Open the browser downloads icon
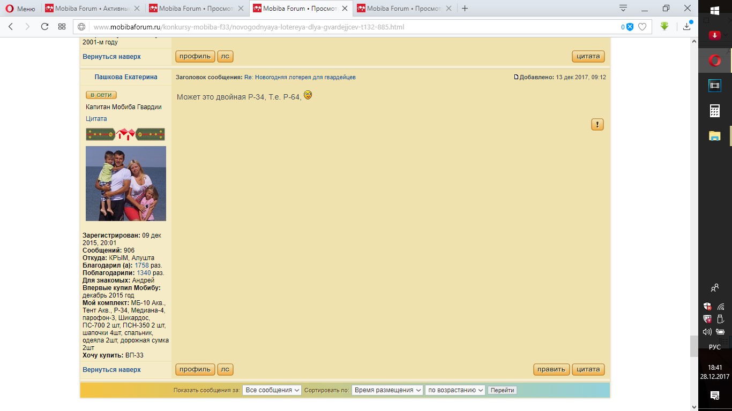This screenshot has height=411, width=732. click(x=687, y=26)
